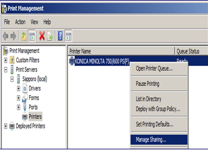This screenshot has width=208, height=163.
Task: Toggle the Show/Hide Console Tree icon
Action: tap(32, 37)
